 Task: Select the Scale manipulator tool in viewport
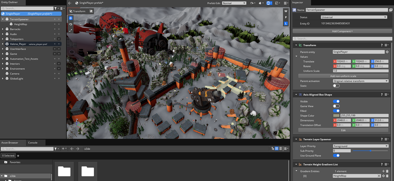71,31
